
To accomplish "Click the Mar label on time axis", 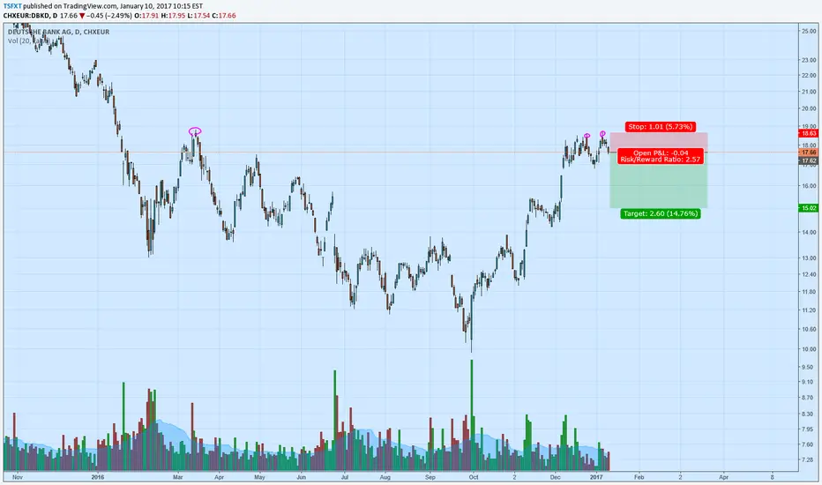I will 177,477.
